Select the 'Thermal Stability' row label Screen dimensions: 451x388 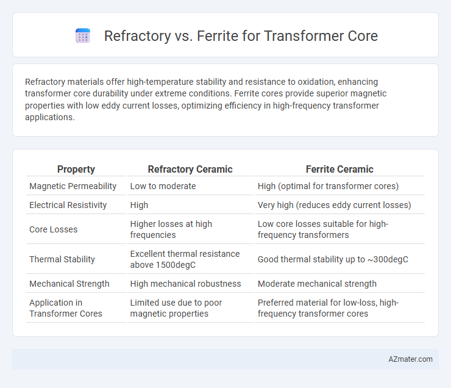coord(62,259)
